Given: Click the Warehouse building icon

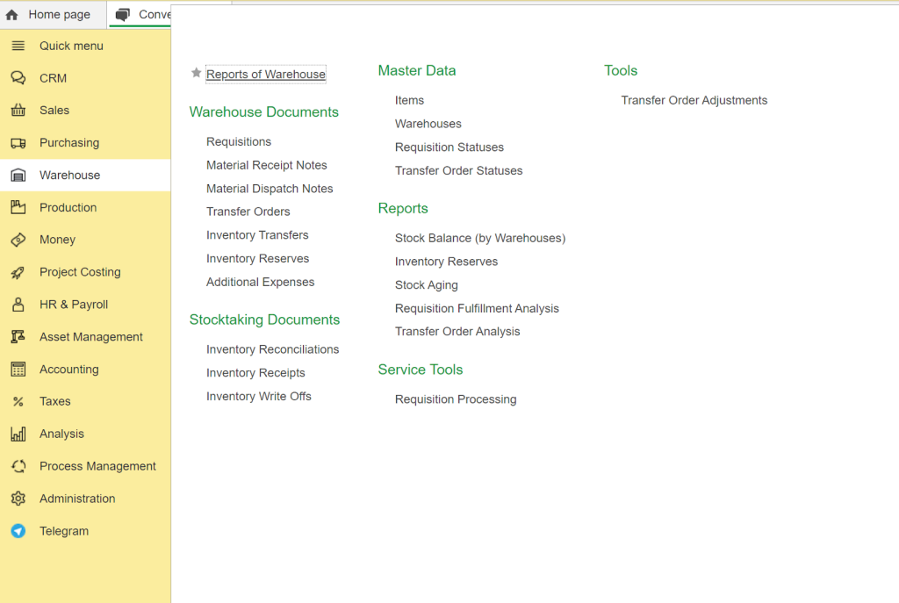Looking at the screenshot, I should [18, 175].
